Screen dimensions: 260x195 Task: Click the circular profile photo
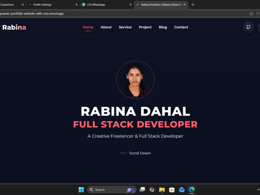click(135, 80)
